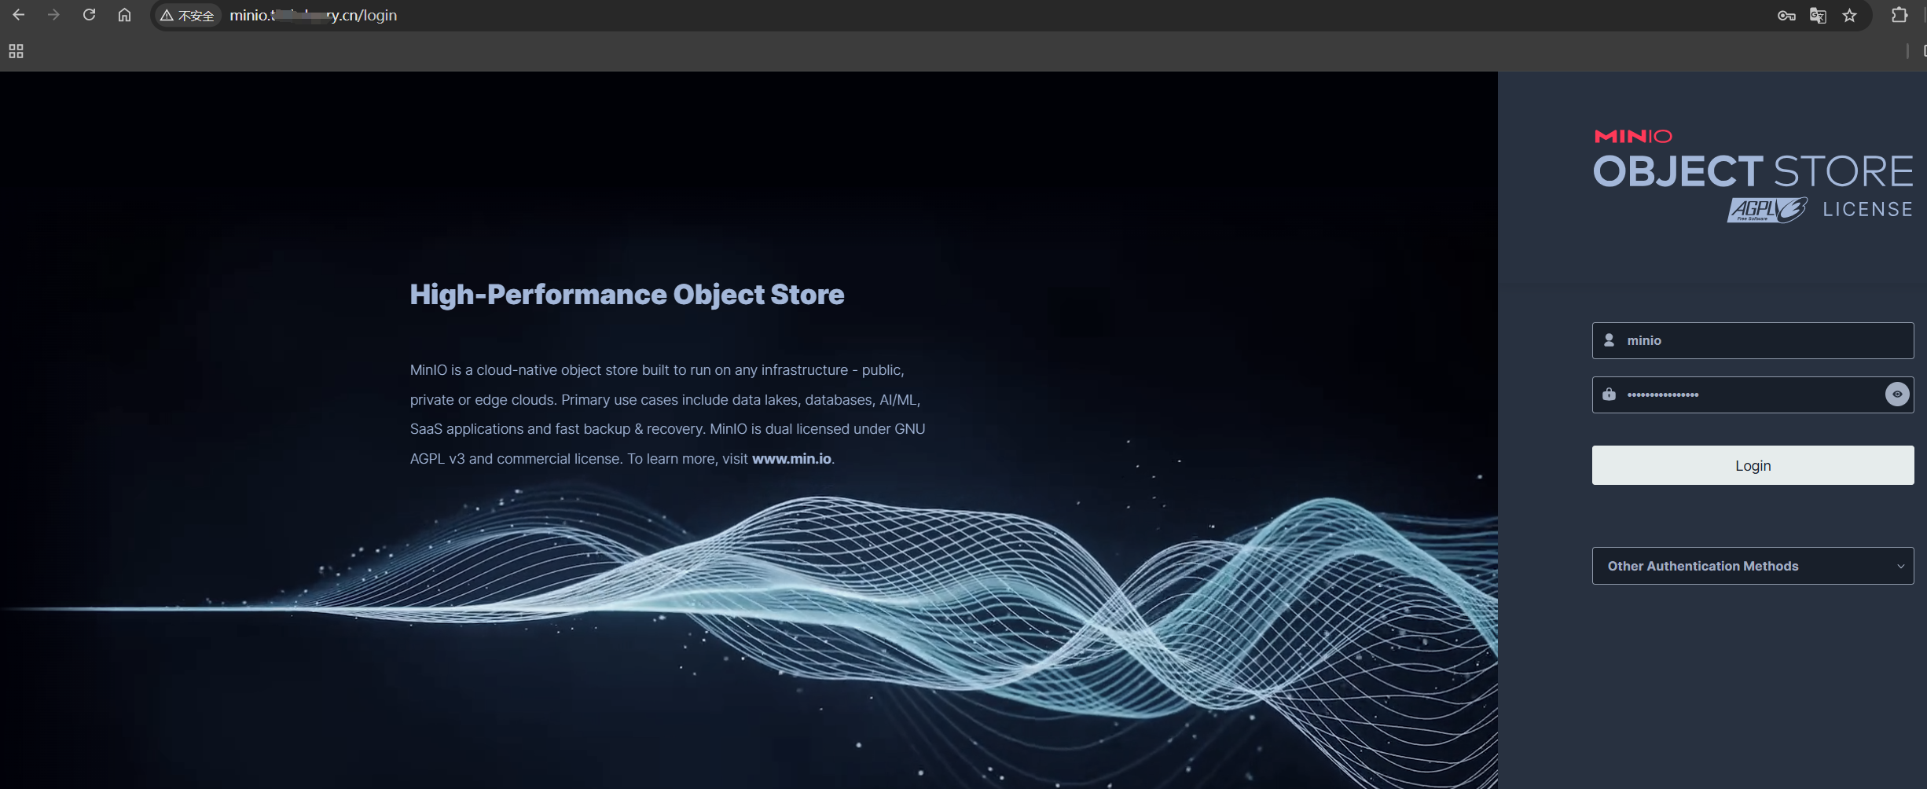The height and width of the screenshot is (789, 1927).
Task: Focus the password field
Action: [1753, 394]
